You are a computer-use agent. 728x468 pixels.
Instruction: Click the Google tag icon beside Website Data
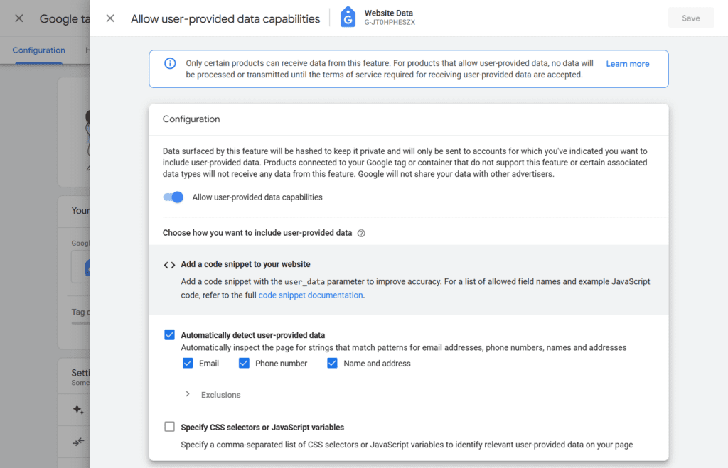coord(348,18)
